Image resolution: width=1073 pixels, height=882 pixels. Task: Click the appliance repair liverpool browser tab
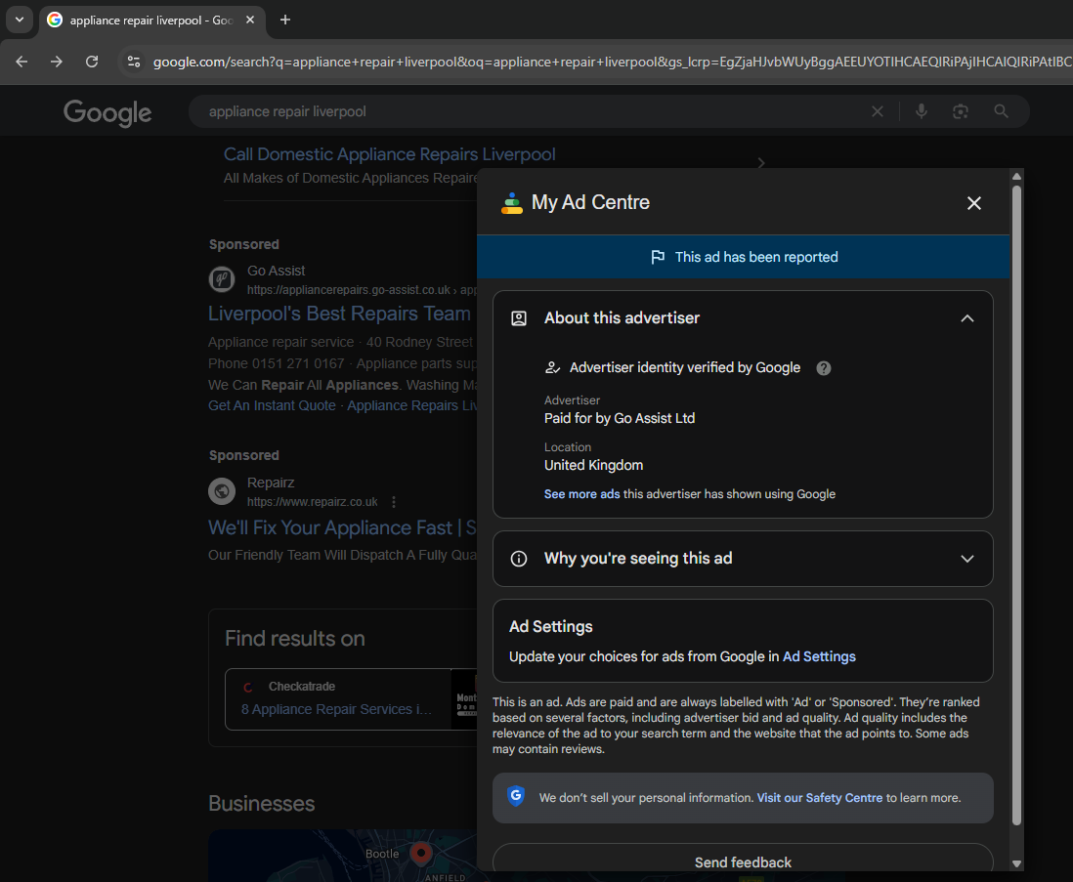[147, 20]
